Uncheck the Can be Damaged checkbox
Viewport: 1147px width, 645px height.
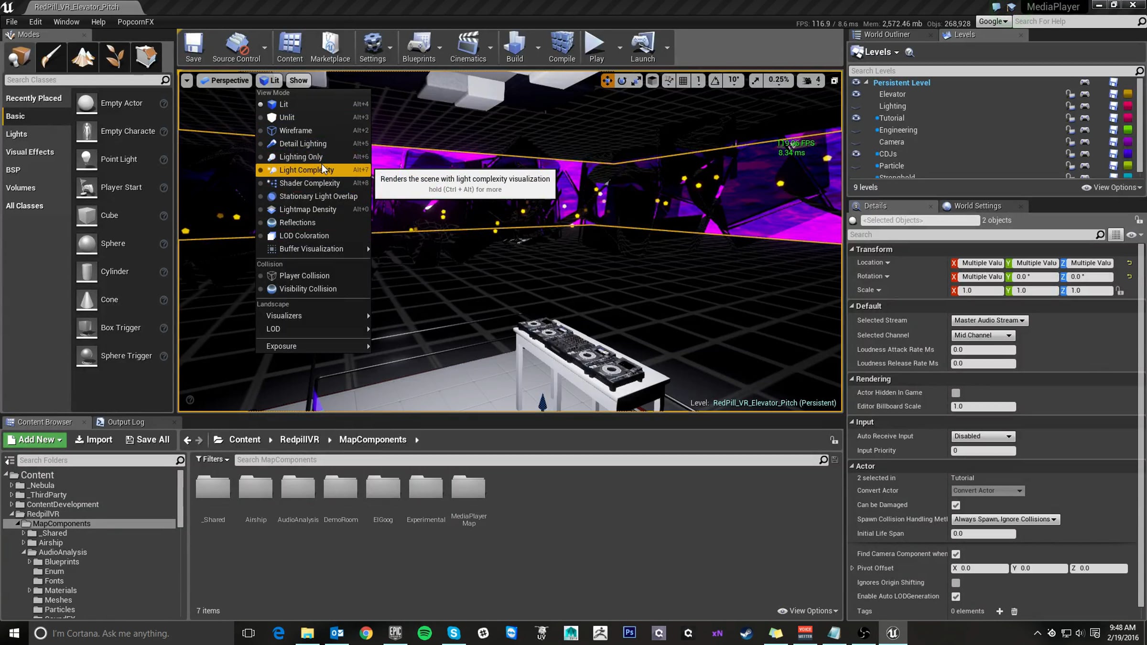955,505
